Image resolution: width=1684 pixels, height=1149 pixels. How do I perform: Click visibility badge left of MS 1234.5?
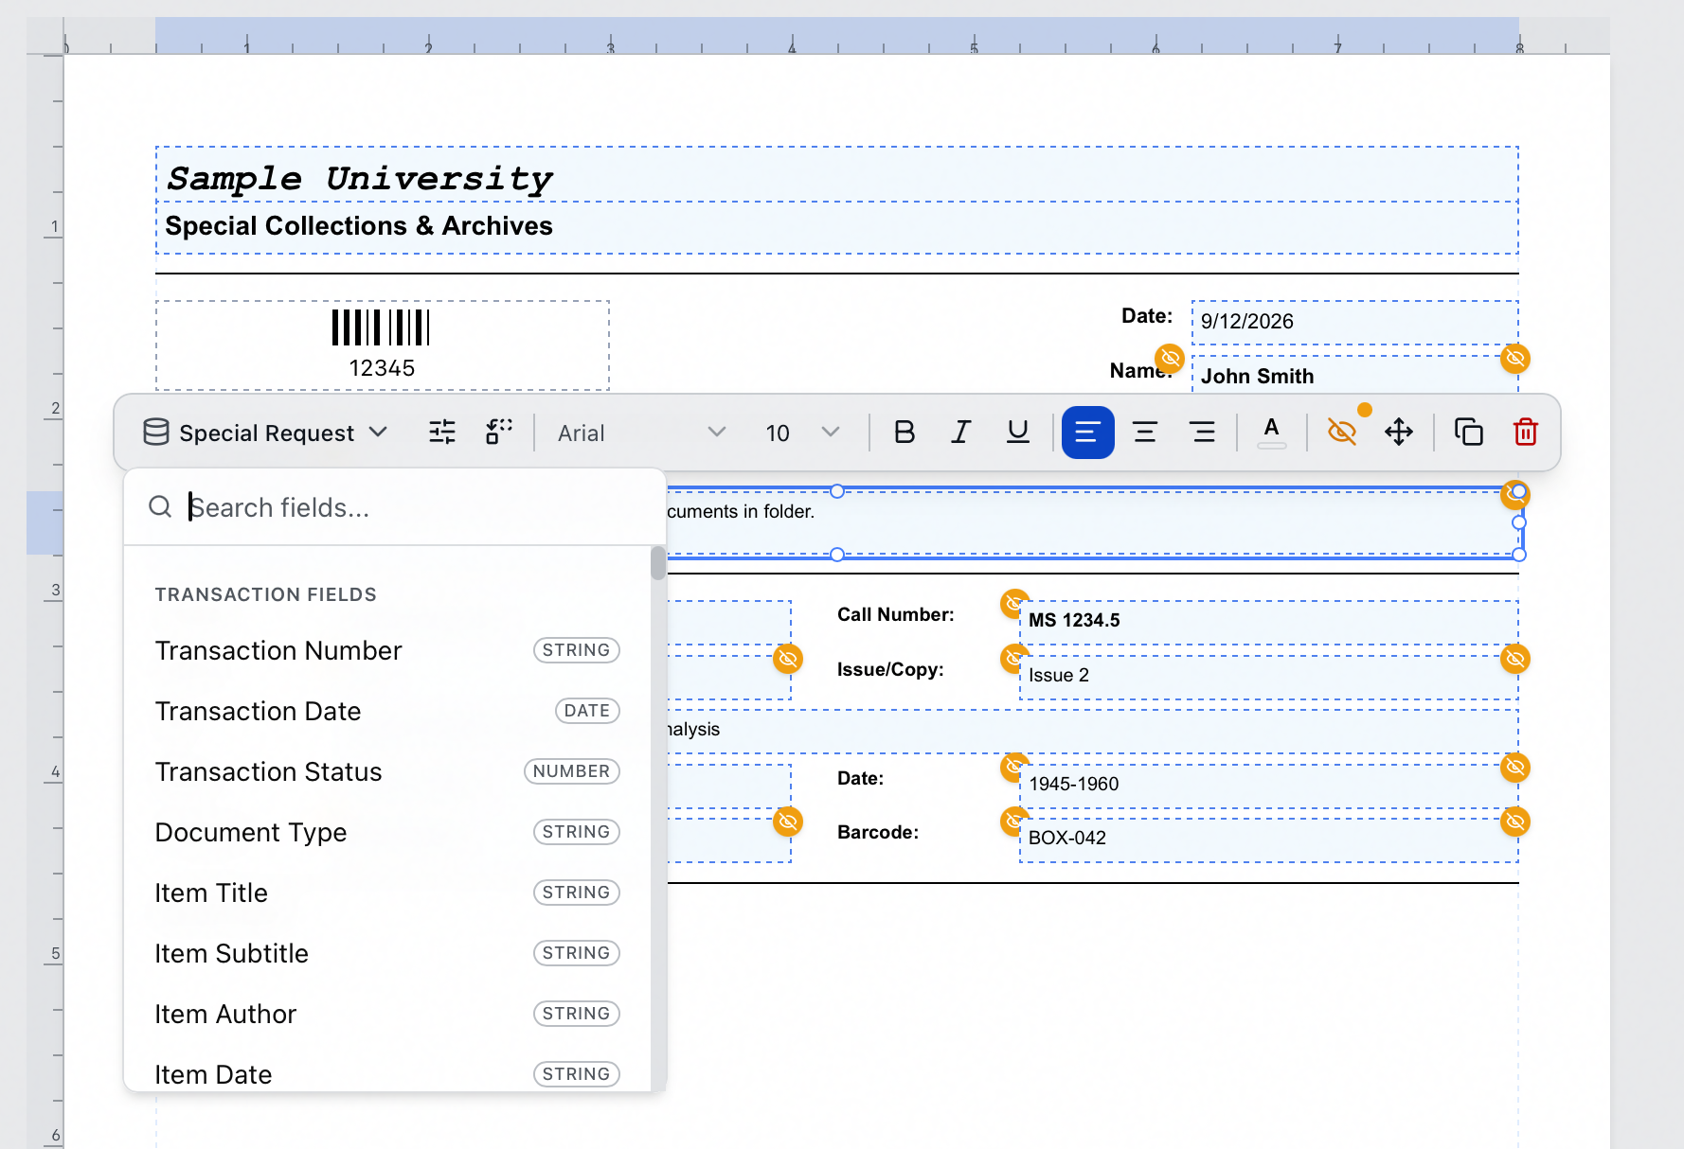pos(1014,603)
